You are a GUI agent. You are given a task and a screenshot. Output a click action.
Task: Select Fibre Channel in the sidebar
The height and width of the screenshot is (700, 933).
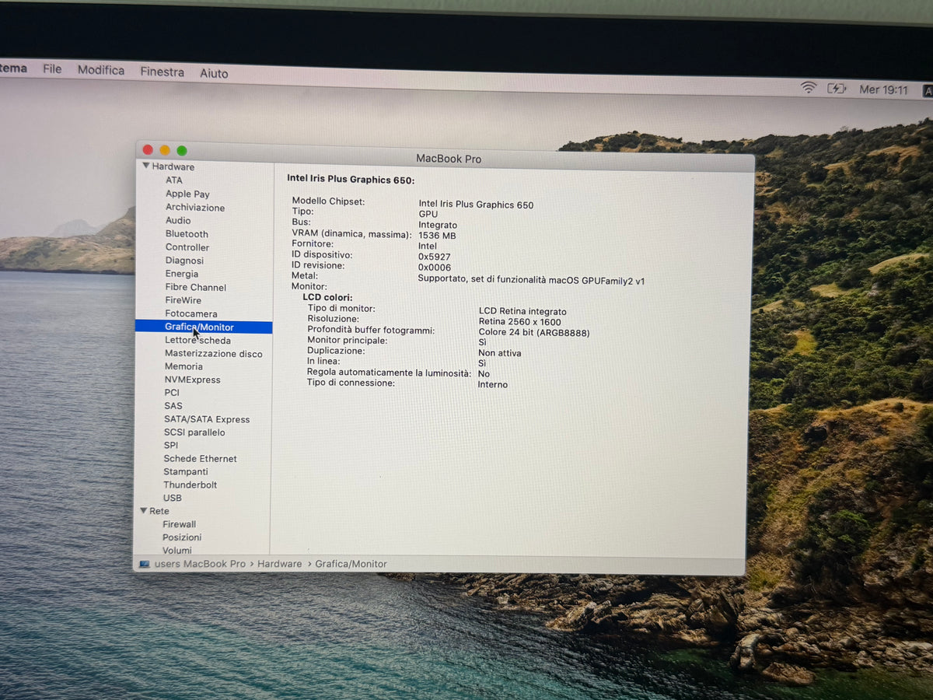pos(196,287)
